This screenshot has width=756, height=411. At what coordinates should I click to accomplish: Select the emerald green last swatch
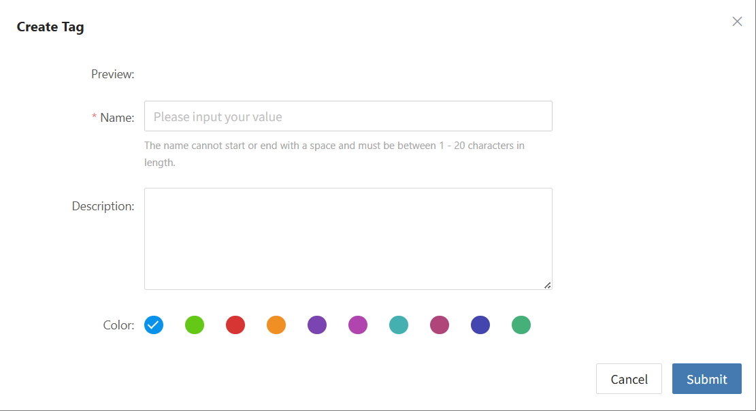click(x=521, y=325)
